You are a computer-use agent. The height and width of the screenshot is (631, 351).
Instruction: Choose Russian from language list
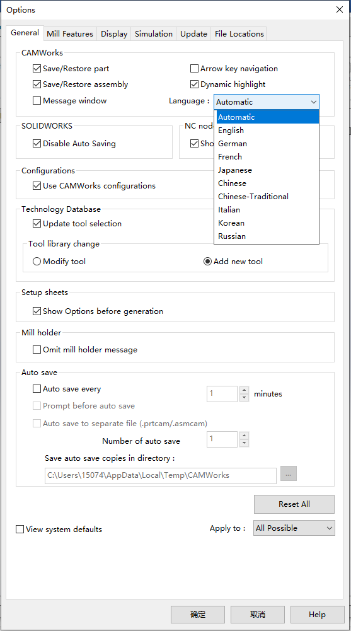tap(267, 236)
